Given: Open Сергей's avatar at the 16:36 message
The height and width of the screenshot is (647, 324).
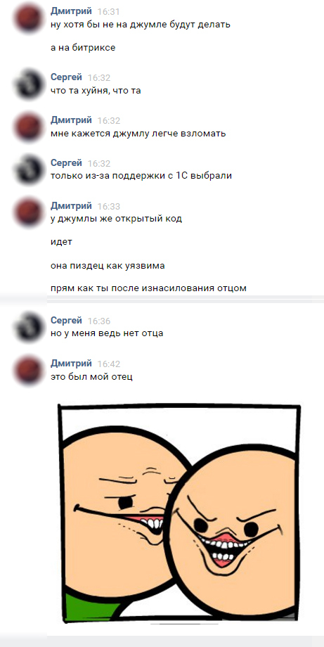Looking at the screenshot, I should click(x=27, y=328).
